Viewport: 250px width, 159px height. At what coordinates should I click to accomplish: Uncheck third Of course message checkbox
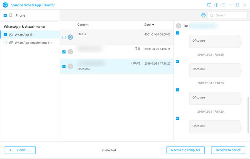pos(177,90)
